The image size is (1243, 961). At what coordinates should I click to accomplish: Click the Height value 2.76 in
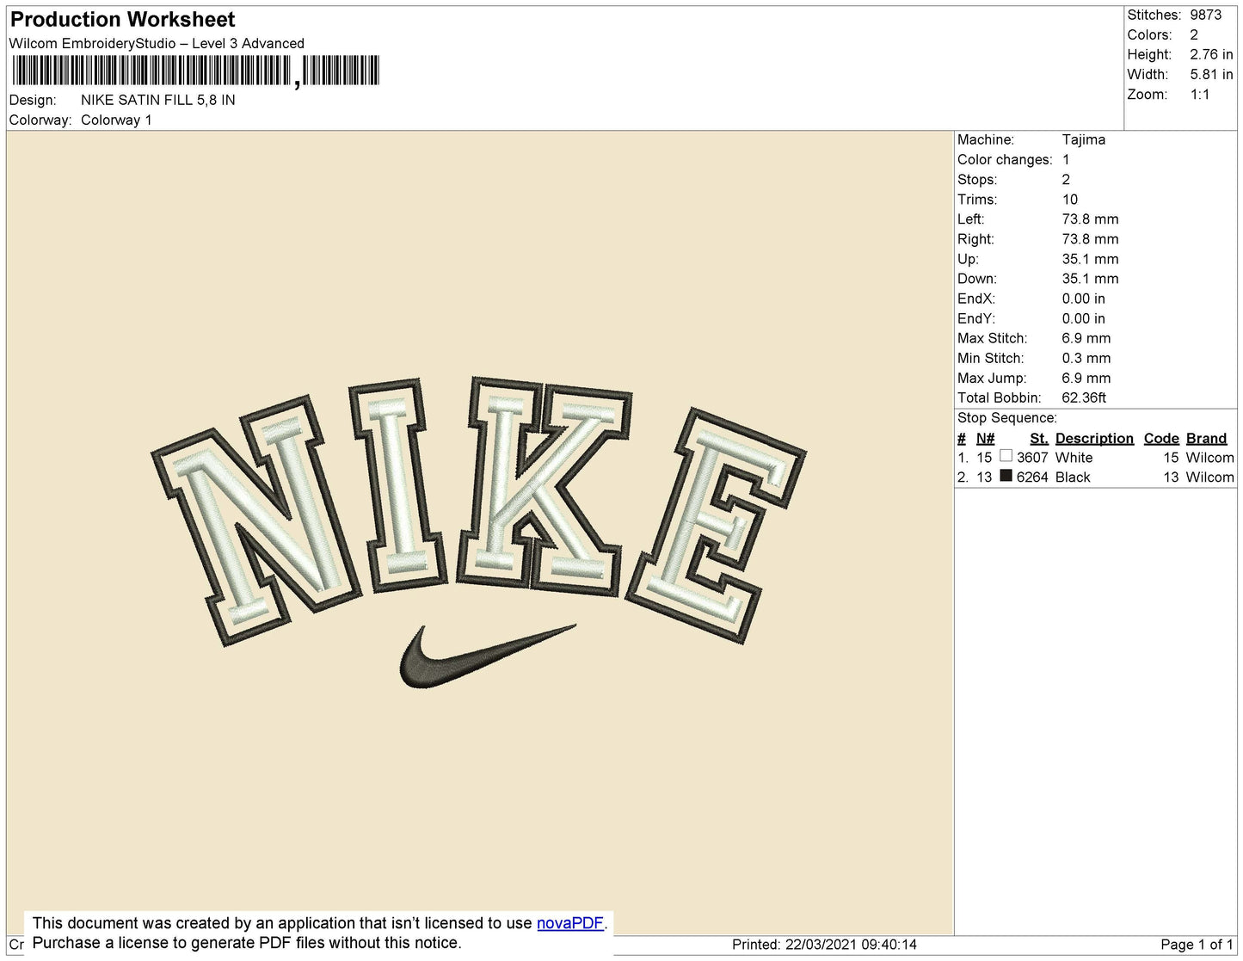click(1211, 54)
